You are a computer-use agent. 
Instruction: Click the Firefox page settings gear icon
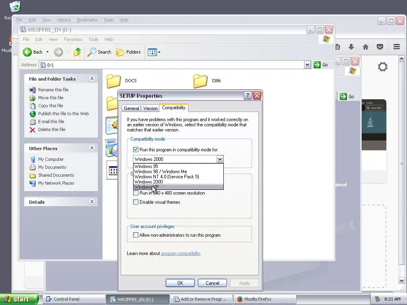(x=383, y=67)
